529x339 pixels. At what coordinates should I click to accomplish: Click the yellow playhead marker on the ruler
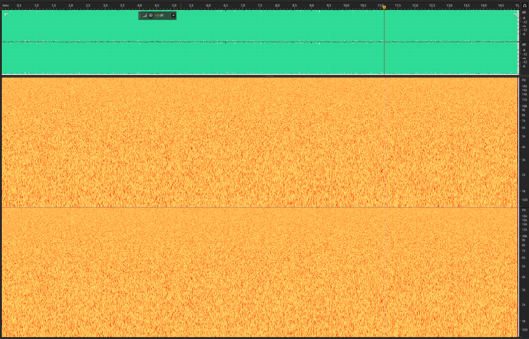[384, 7]
